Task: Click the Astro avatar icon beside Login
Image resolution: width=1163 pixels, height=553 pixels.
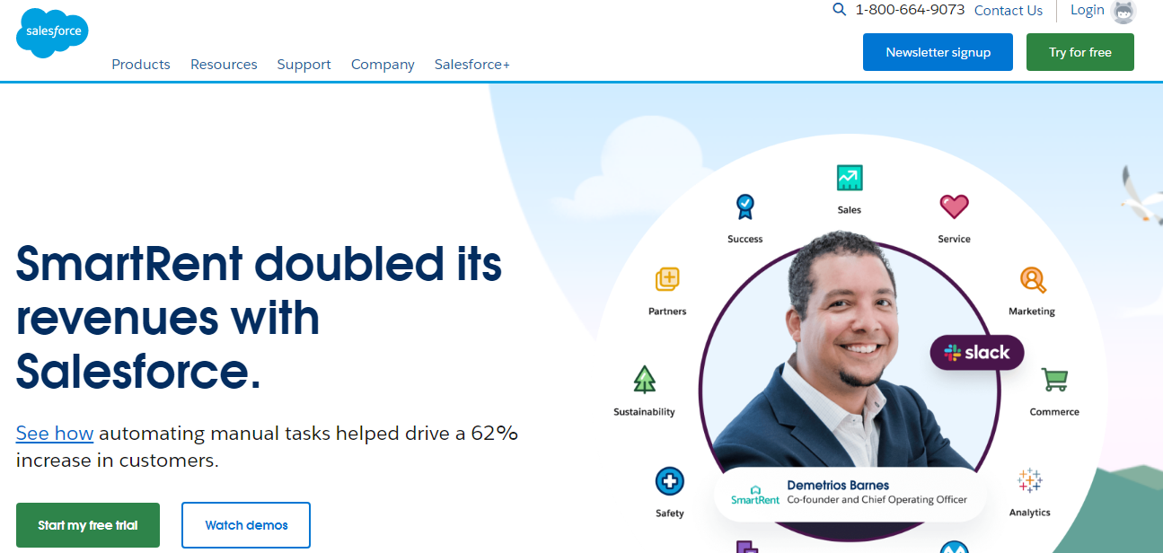Action: [x=1123, y=11]
